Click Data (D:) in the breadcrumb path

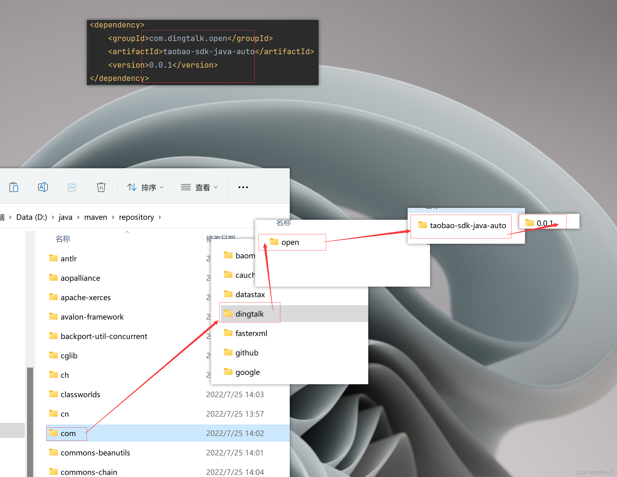click(x=32, y=217)
